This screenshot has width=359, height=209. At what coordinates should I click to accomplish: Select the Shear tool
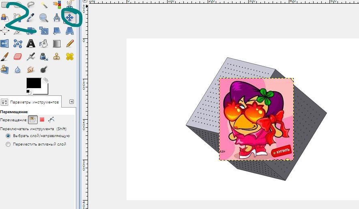coord(56,31)
